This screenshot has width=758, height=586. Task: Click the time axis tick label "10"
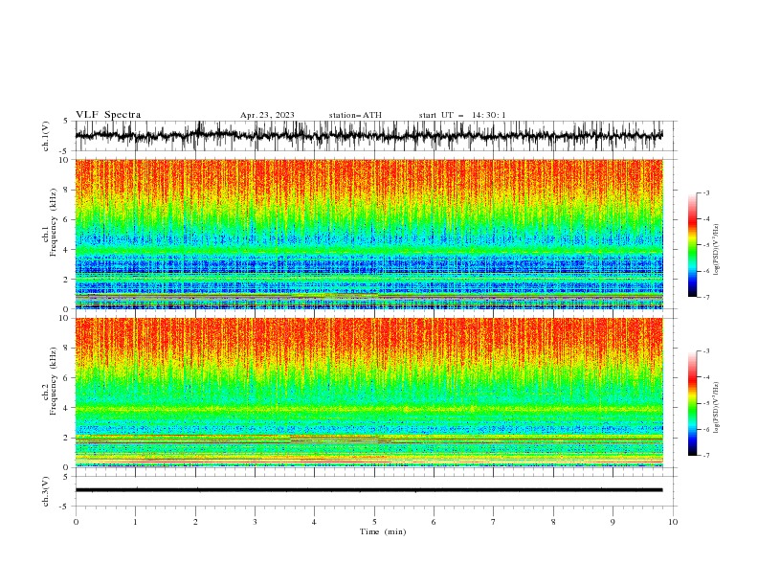pos(673,522)
